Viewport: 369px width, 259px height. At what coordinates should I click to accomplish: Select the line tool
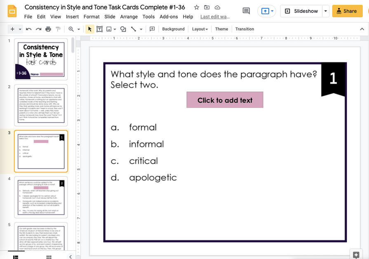134,29
